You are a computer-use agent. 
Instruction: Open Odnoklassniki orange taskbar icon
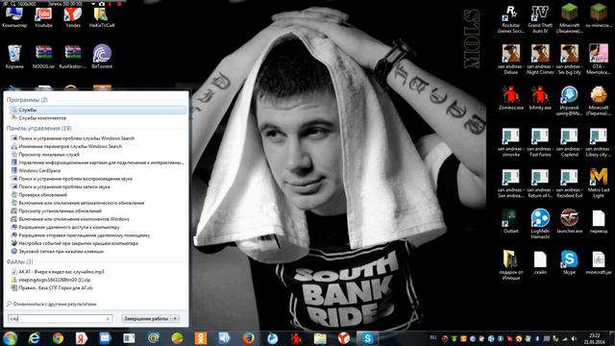[201, 338]
